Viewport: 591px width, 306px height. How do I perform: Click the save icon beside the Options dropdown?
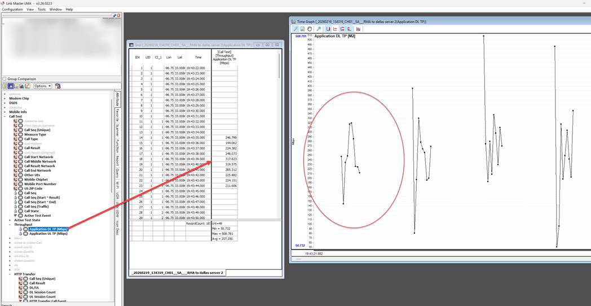click(x=58, y=86)
